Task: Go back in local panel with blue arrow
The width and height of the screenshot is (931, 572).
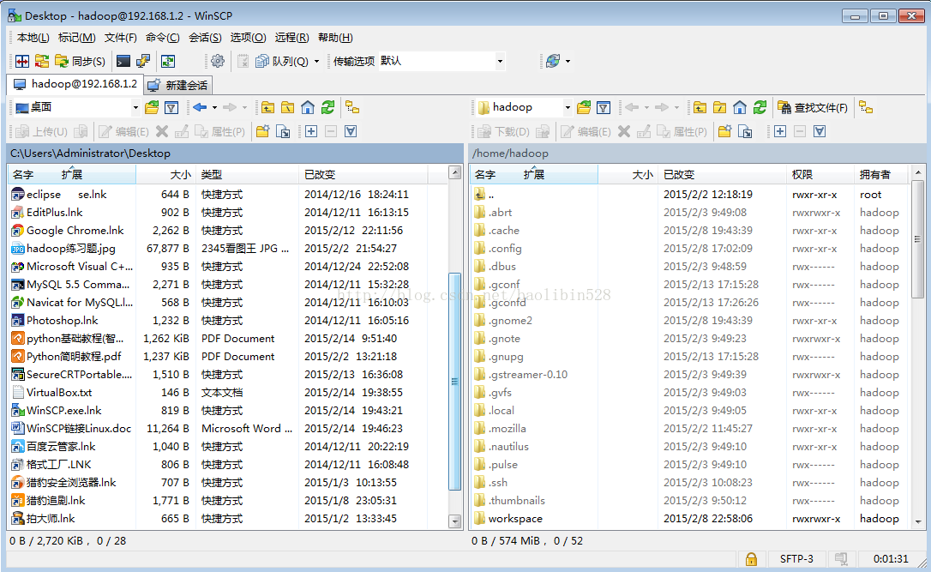Action: click(200, 107)
